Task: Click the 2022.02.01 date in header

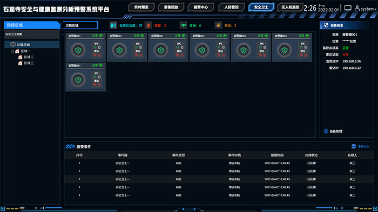Action: [328, 10]
